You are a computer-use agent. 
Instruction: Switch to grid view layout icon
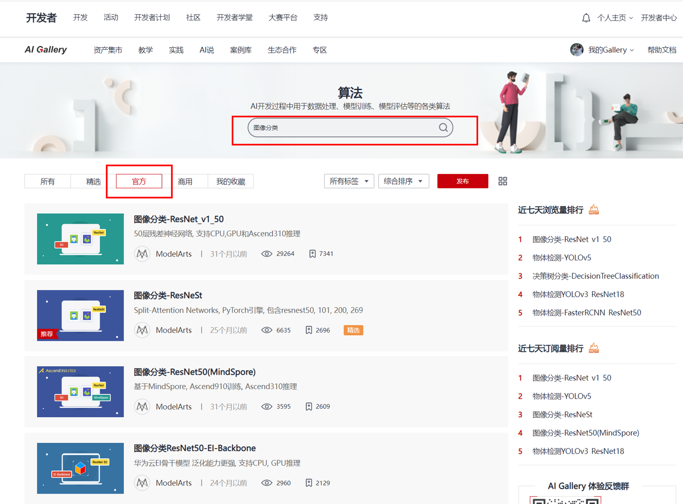(x=502, y=181)
